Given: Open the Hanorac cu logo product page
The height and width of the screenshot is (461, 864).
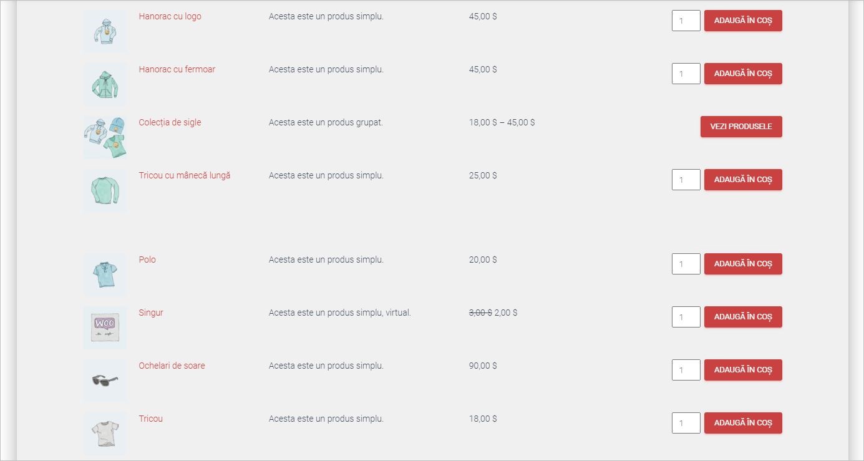Looking at the screenshot, I should [x=169, y=16].
